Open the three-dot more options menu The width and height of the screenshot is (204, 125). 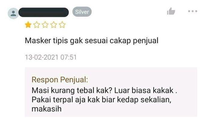[193, 11]
